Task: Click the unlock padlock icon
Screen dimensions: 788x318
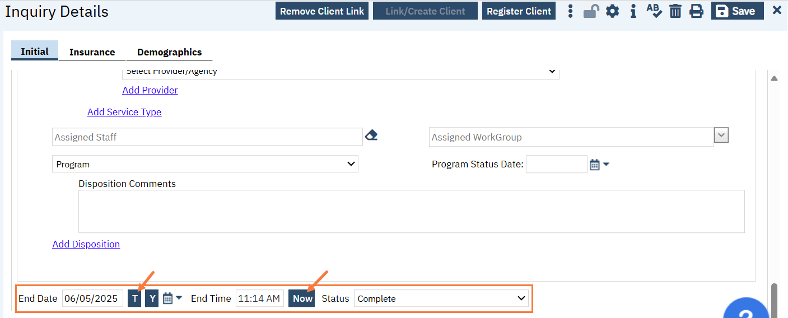Action: click(x=591, y=11)
